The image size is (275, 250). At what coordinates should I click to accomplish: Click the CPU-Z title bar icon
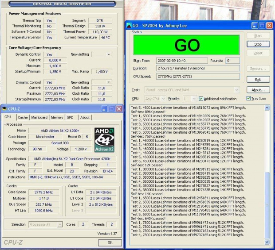point(4,109)
